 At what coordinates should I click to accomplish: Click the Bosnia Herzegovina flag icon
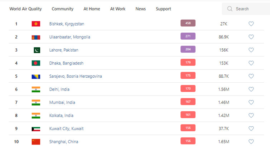(36, 77)
